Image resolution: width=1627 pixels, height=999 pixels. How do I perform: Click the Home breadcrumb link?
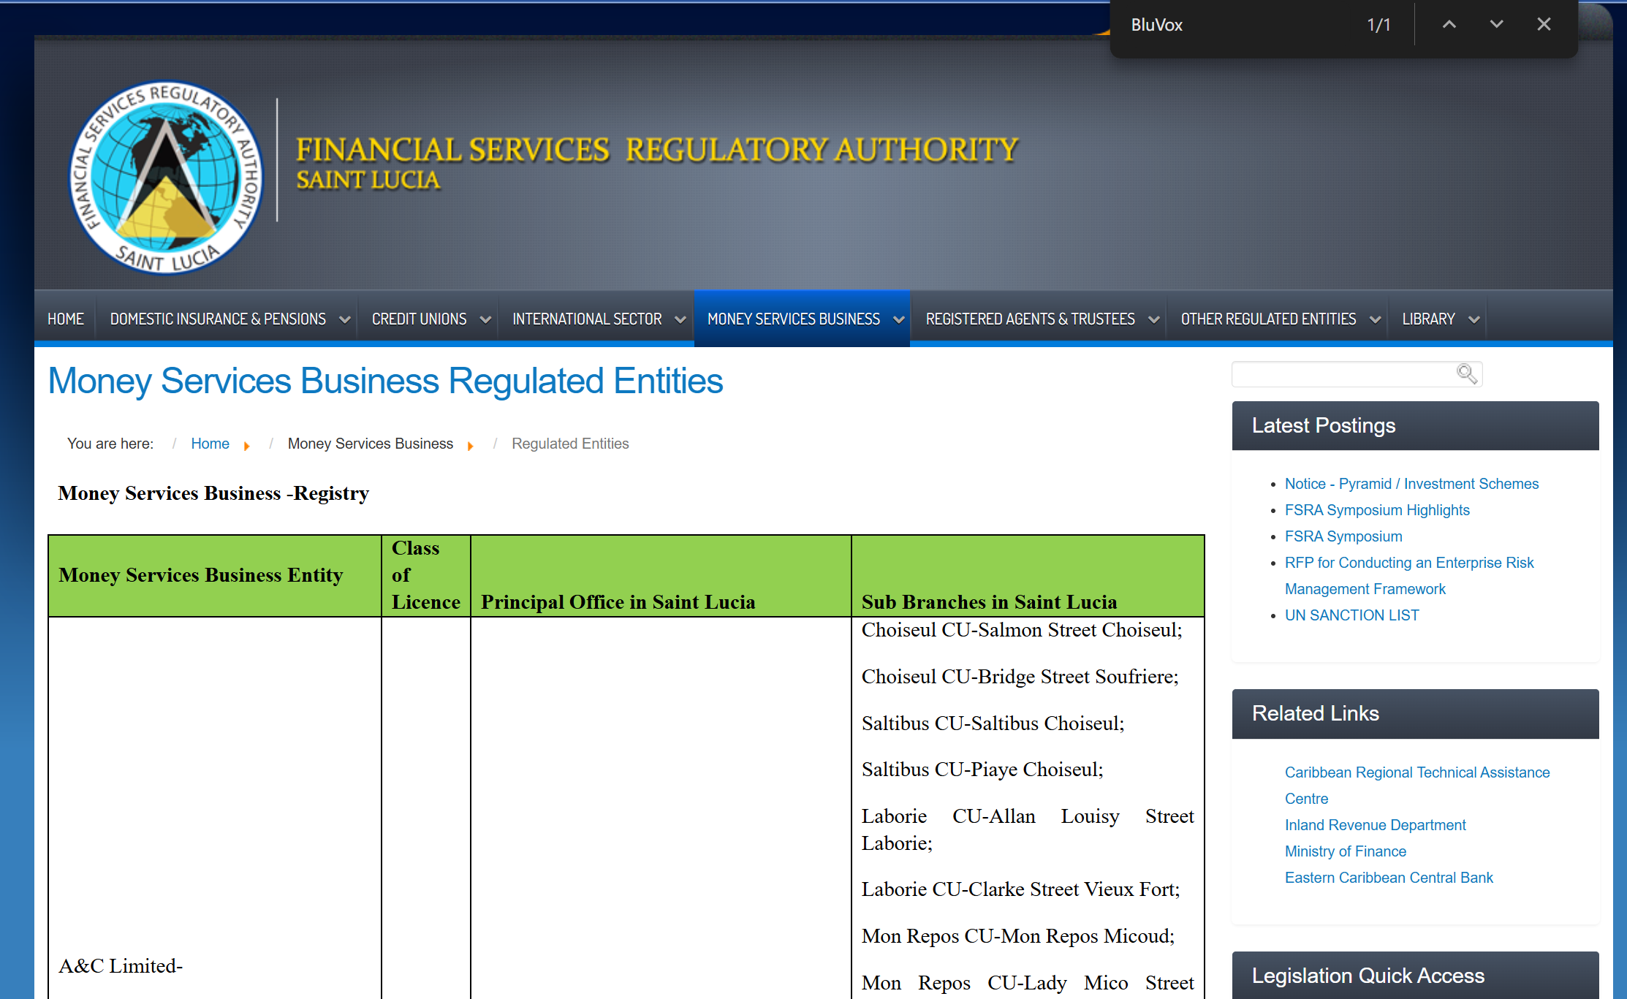210,444
